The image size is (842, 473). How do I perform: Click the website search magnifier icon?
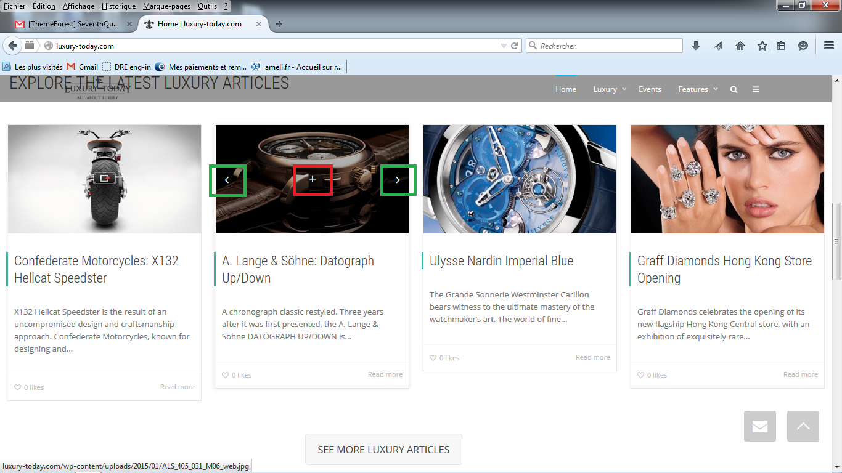[734, 89]
